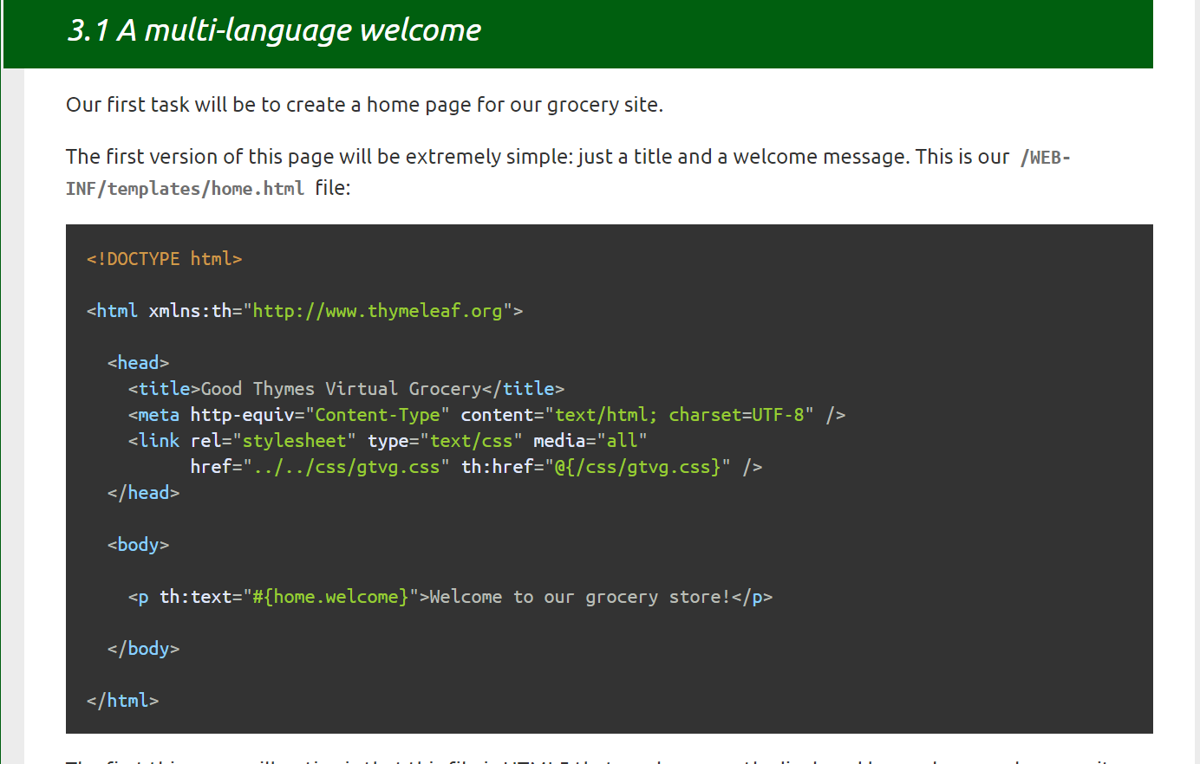The image size is (1200, 764).
Task: Click the closing '</html>' tag
Action: pyautogui.click(x=122, y=701)
